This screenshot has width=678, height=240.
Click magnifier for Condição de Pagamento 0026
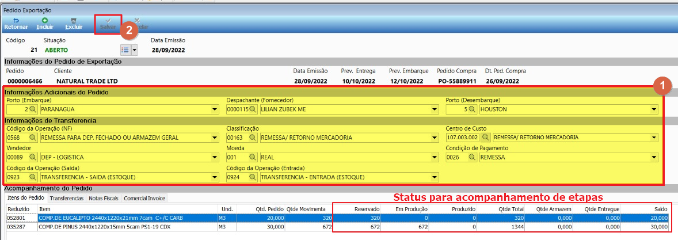473,157
